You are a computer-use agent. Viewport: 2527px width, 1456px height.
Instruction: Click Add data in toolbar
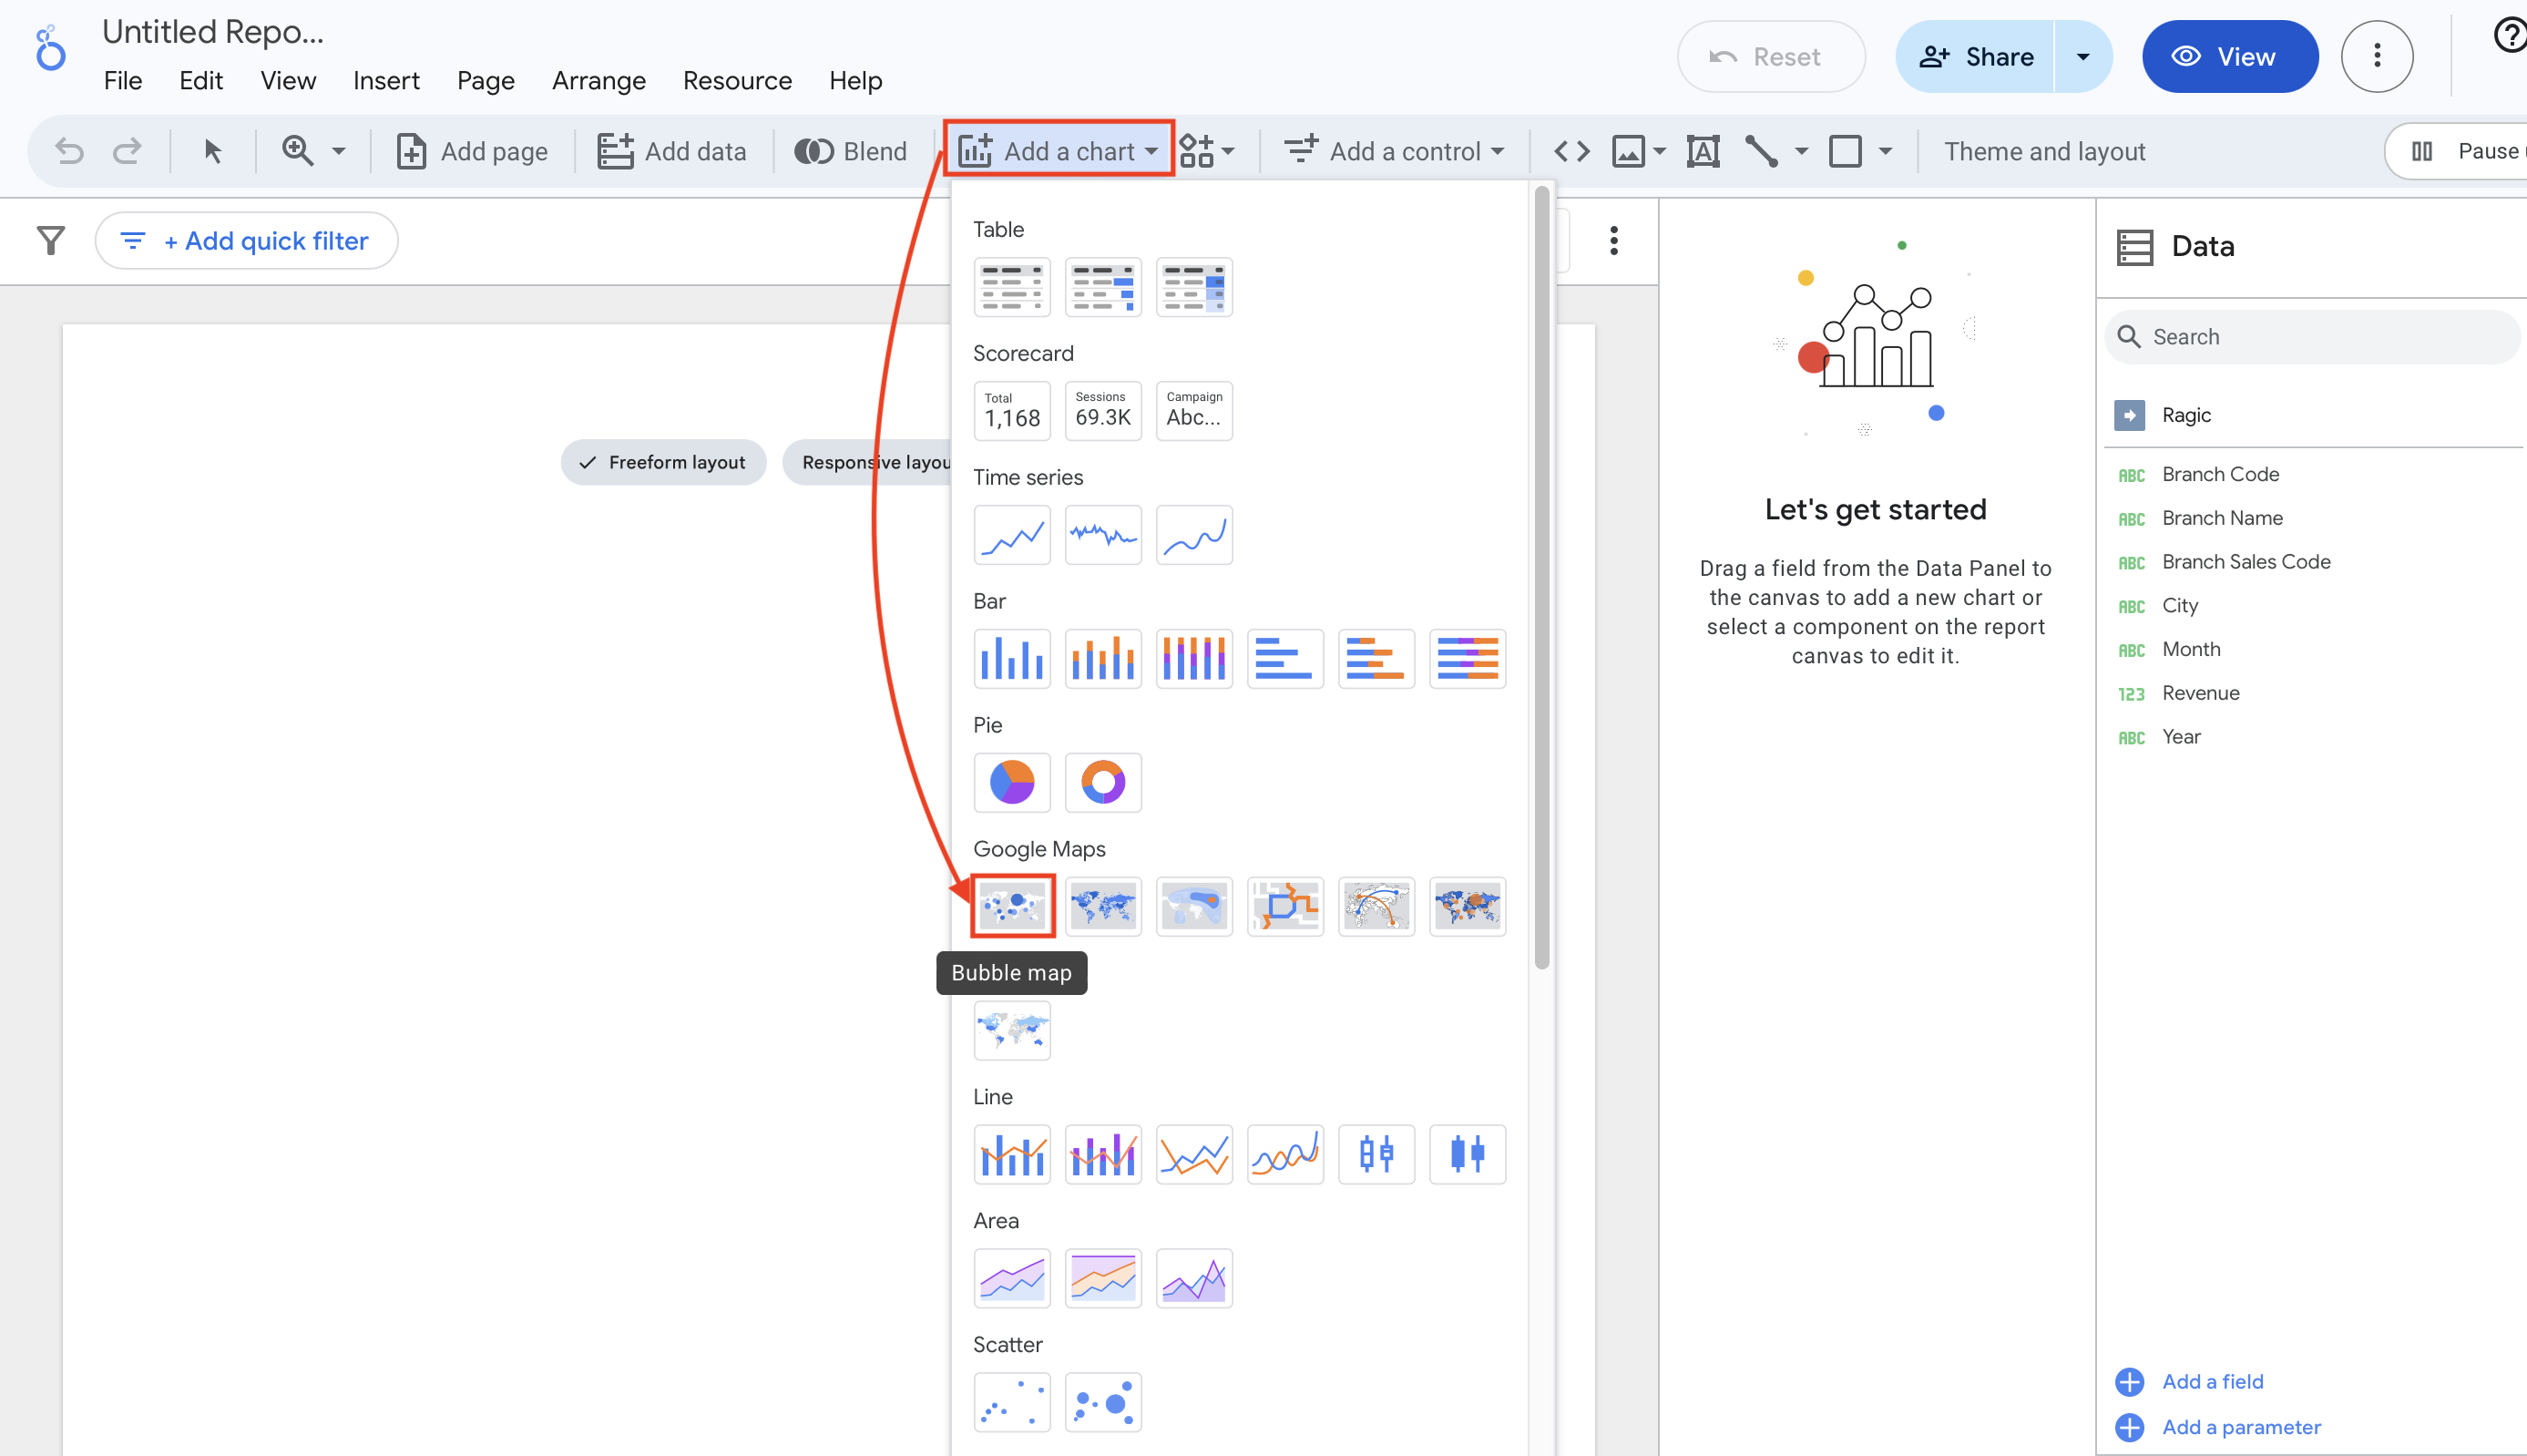coord(671,151)
